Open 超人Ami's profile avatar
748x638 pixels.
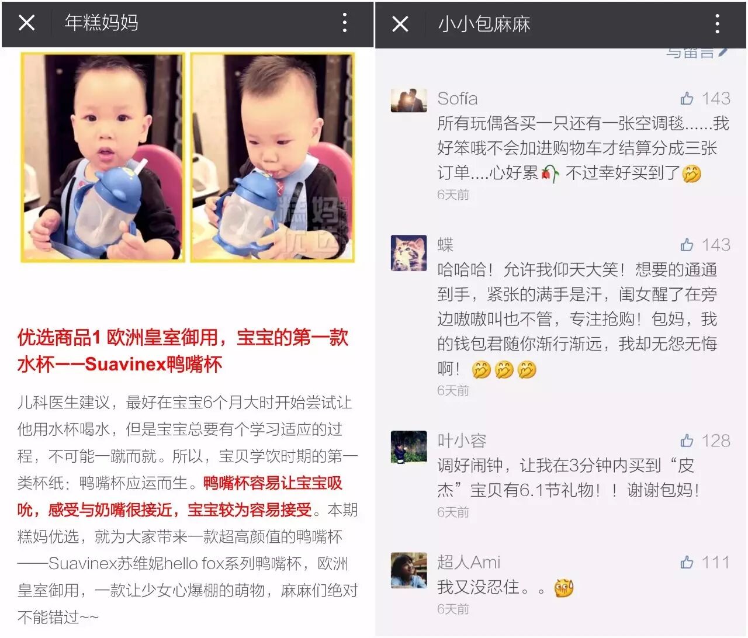408,570
